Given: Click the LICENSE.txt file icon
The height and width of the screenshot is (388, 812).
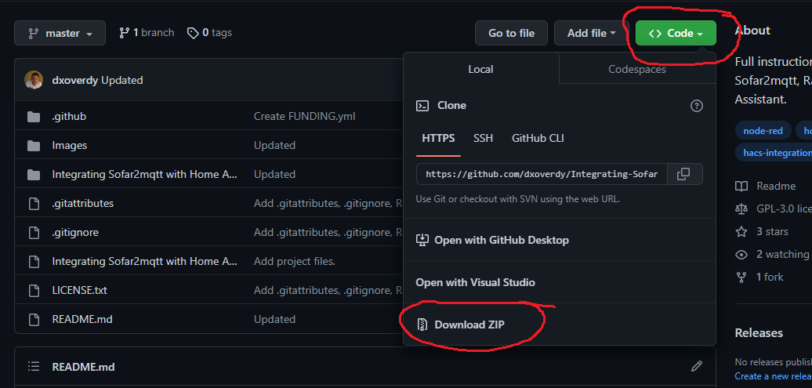Looking at the screenshot, I should tap(34, 291).
